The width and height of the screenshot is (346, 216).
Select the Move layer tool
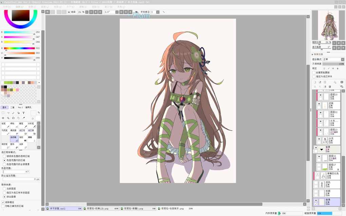(x=3, y=118)
